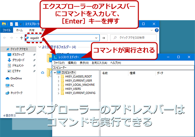Go back with the Explorer back arrow
The image size is (195, 137).
(x=5, y=38)
